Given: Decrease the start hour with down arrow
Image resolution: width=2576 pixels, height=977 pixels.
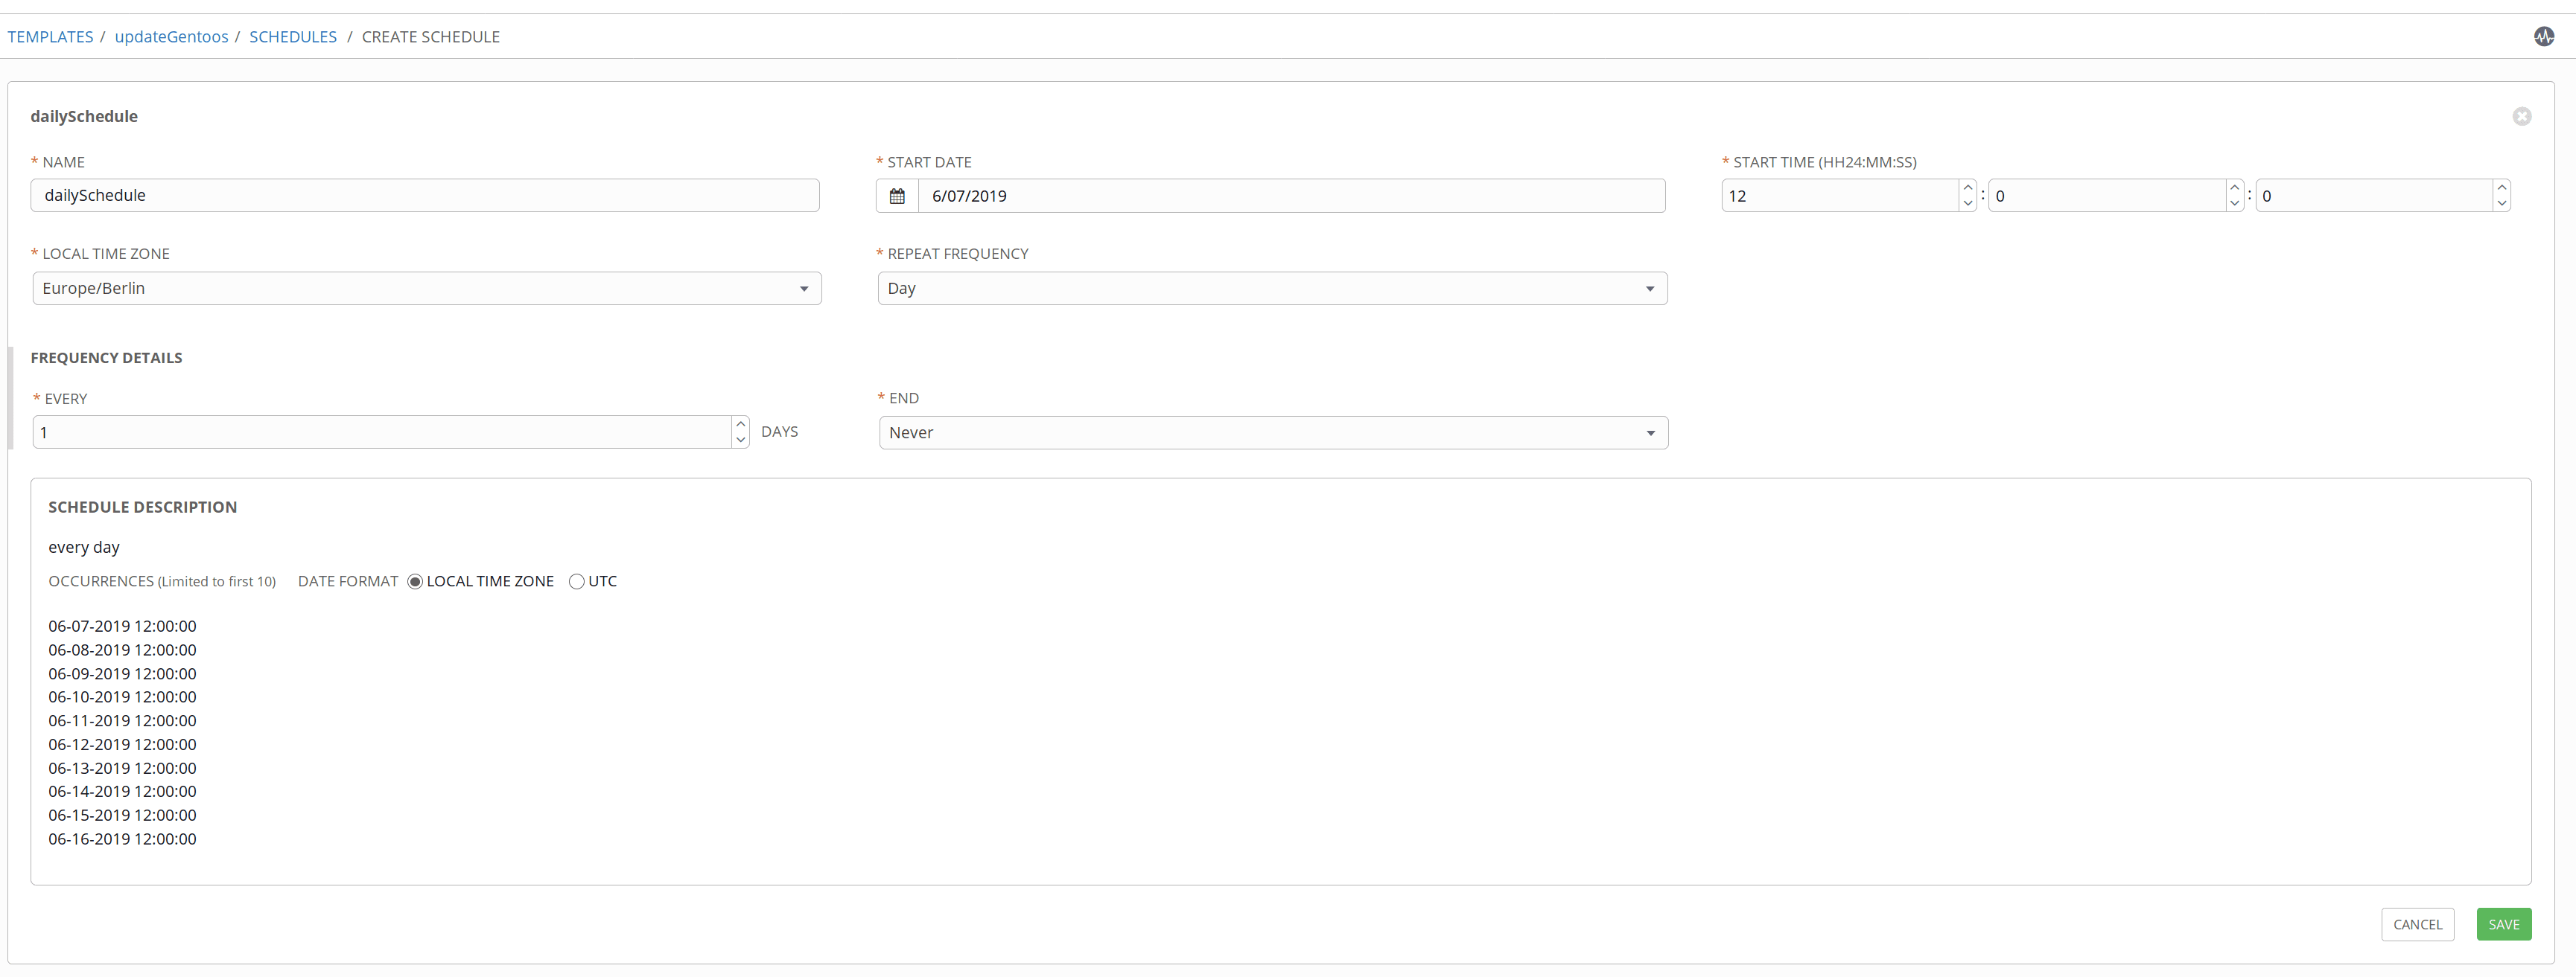Looking at the screenshot, I should [x=1967, y=203].
